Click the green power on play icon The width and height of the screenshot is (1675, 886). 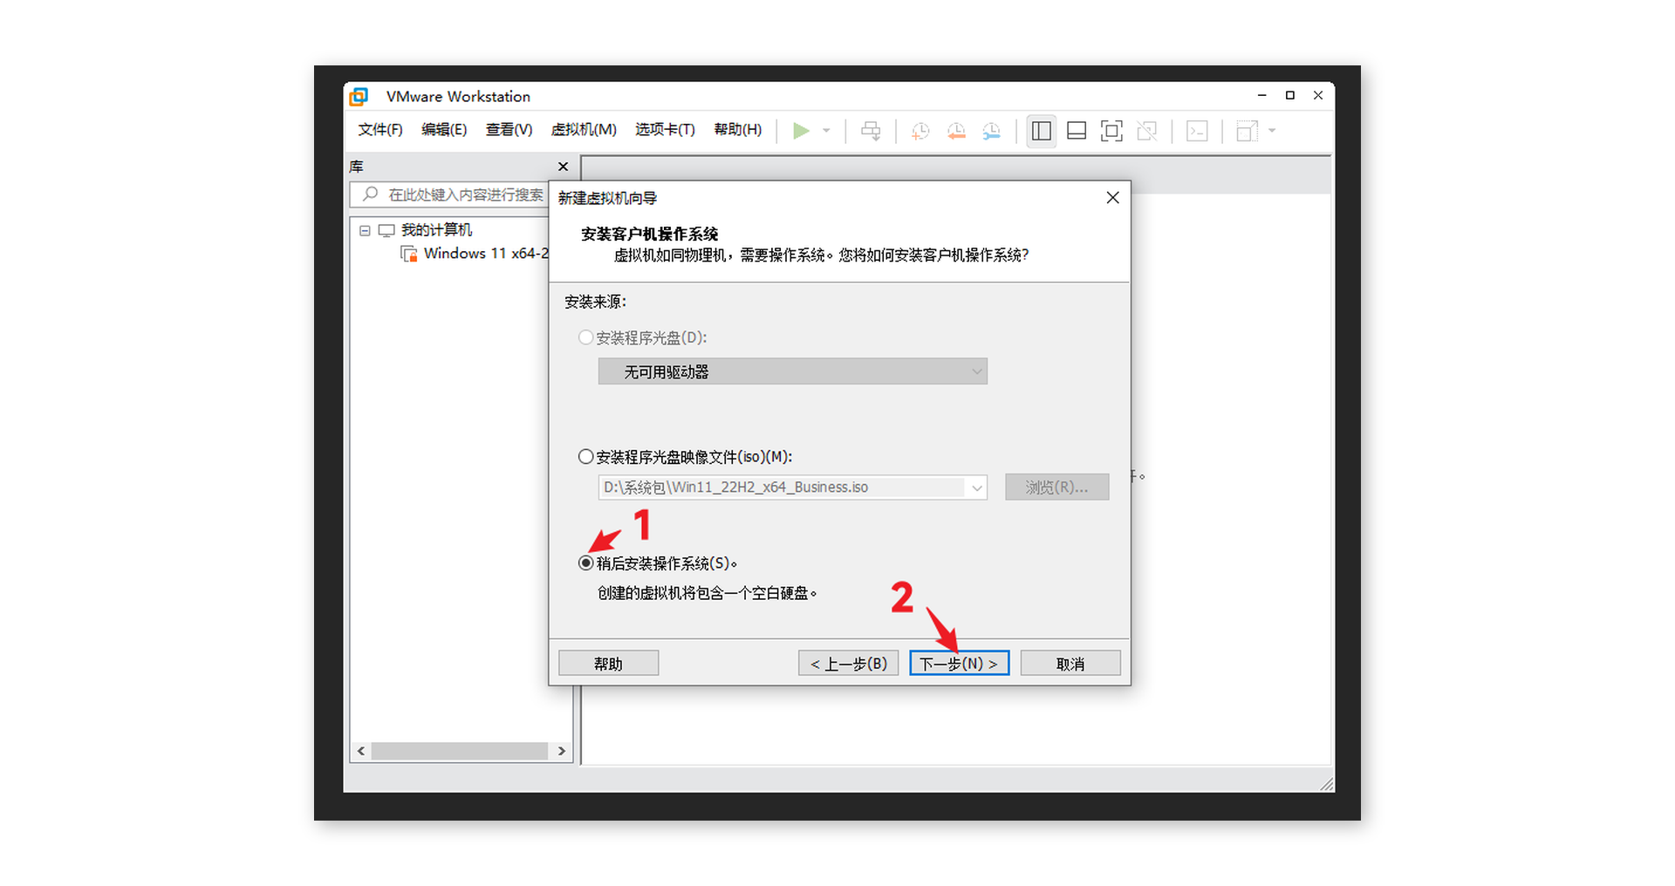801,131
